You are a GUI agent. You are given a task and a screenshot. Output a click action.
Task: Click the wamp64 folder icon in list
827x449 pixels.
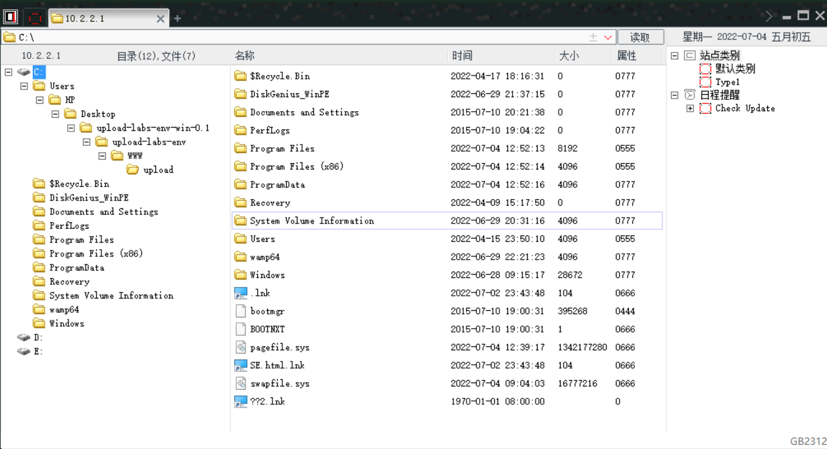(x=241, y=257)
